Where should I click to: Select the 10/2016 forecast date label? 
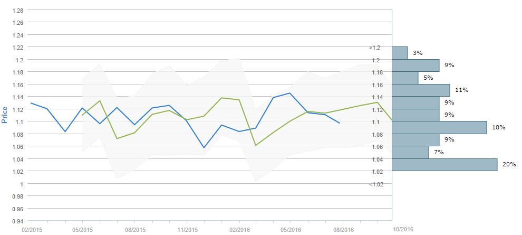(x=403, y=229)
